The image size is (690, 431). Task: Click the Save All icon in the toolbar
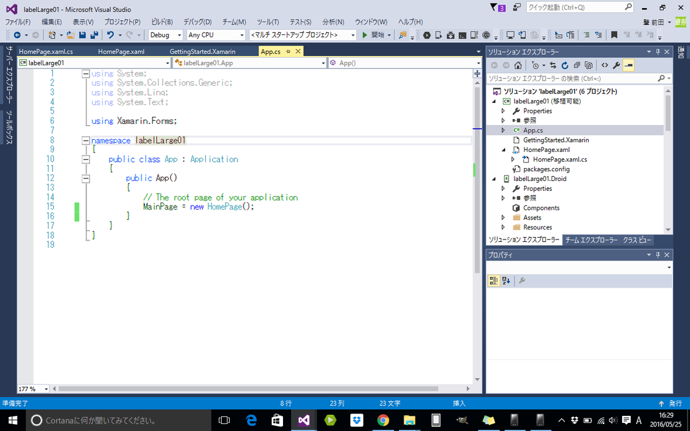95,36
